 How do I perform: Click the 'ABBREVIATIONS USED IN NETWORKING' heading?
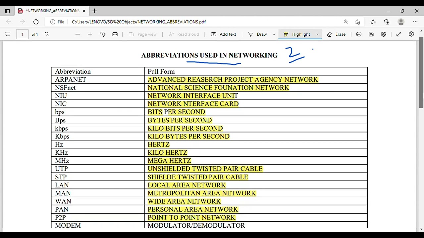point(209,55)
